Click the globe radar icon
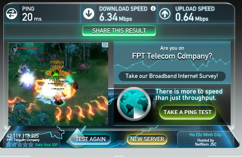Screen dimensions: 242x157 coord(134,104)
